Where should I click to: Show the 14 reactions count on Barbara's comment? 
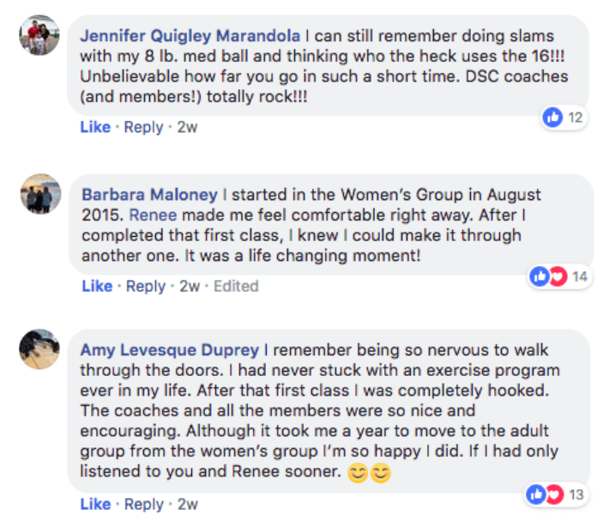[x=578, y=276]
